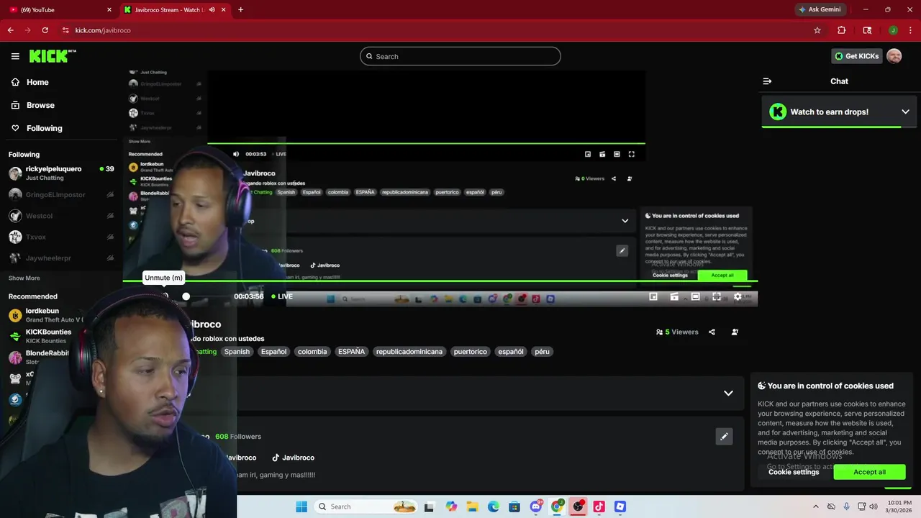Open Chrome profile icon

893,30
